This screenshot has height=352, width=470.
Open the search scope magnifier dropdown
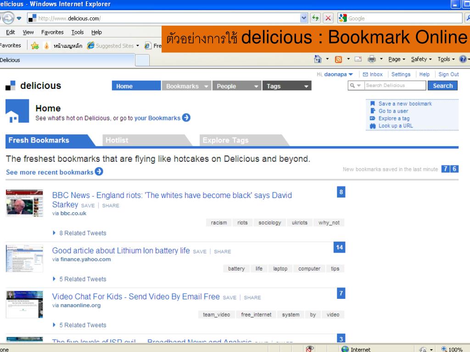tap(355, 86)
